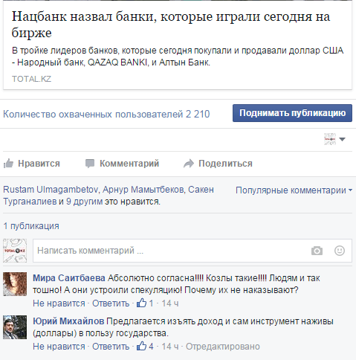356x360 pixels.
Task: Click Не нравится under Юрий Михайлов's comment
Action: 59,347
